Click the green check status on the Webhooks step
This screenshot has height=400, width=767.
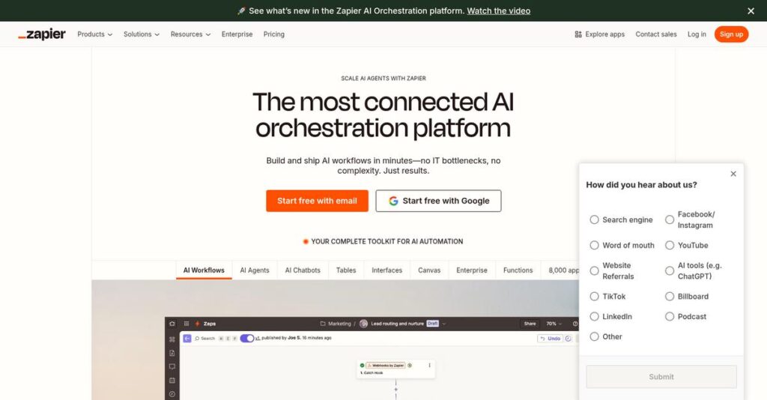(362, 366)
